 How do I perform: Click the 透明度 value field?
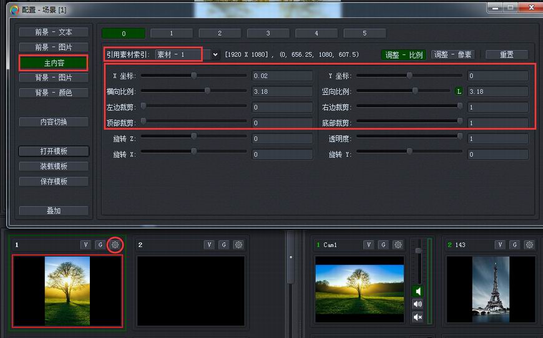[x=498, y=138]
